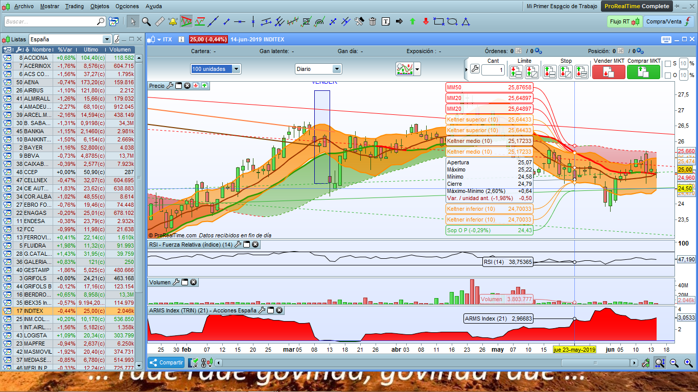Click the chart's horizontal scrollbar thumb

[595, 363]
